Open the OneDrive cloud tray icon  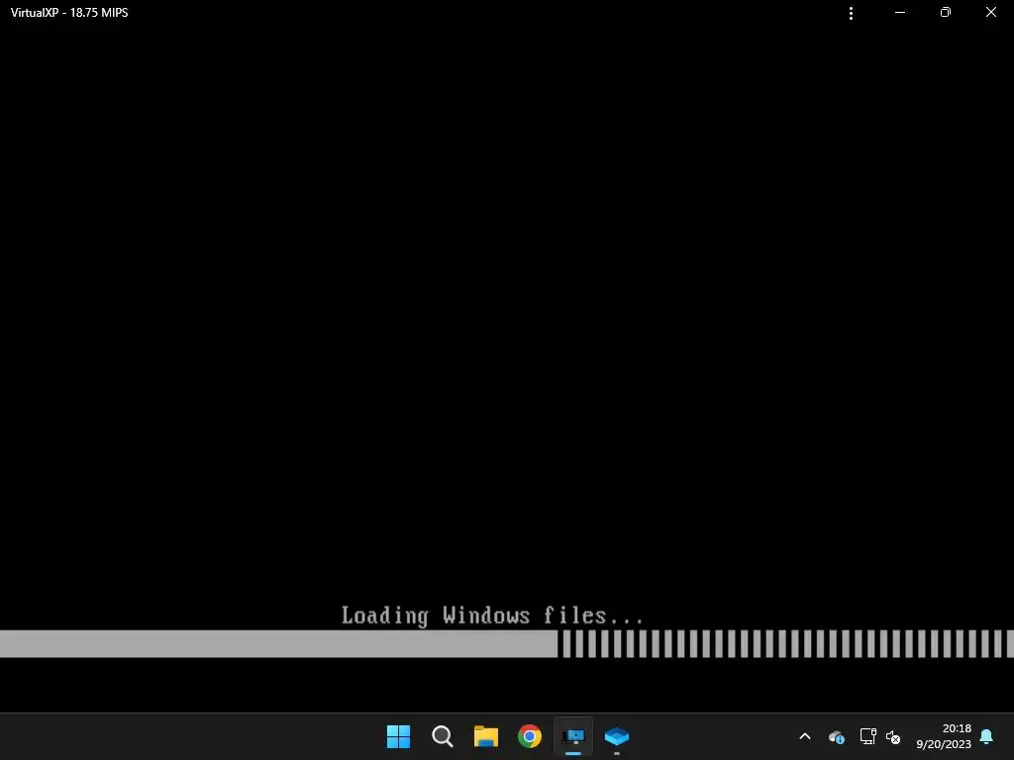point(836,736)
